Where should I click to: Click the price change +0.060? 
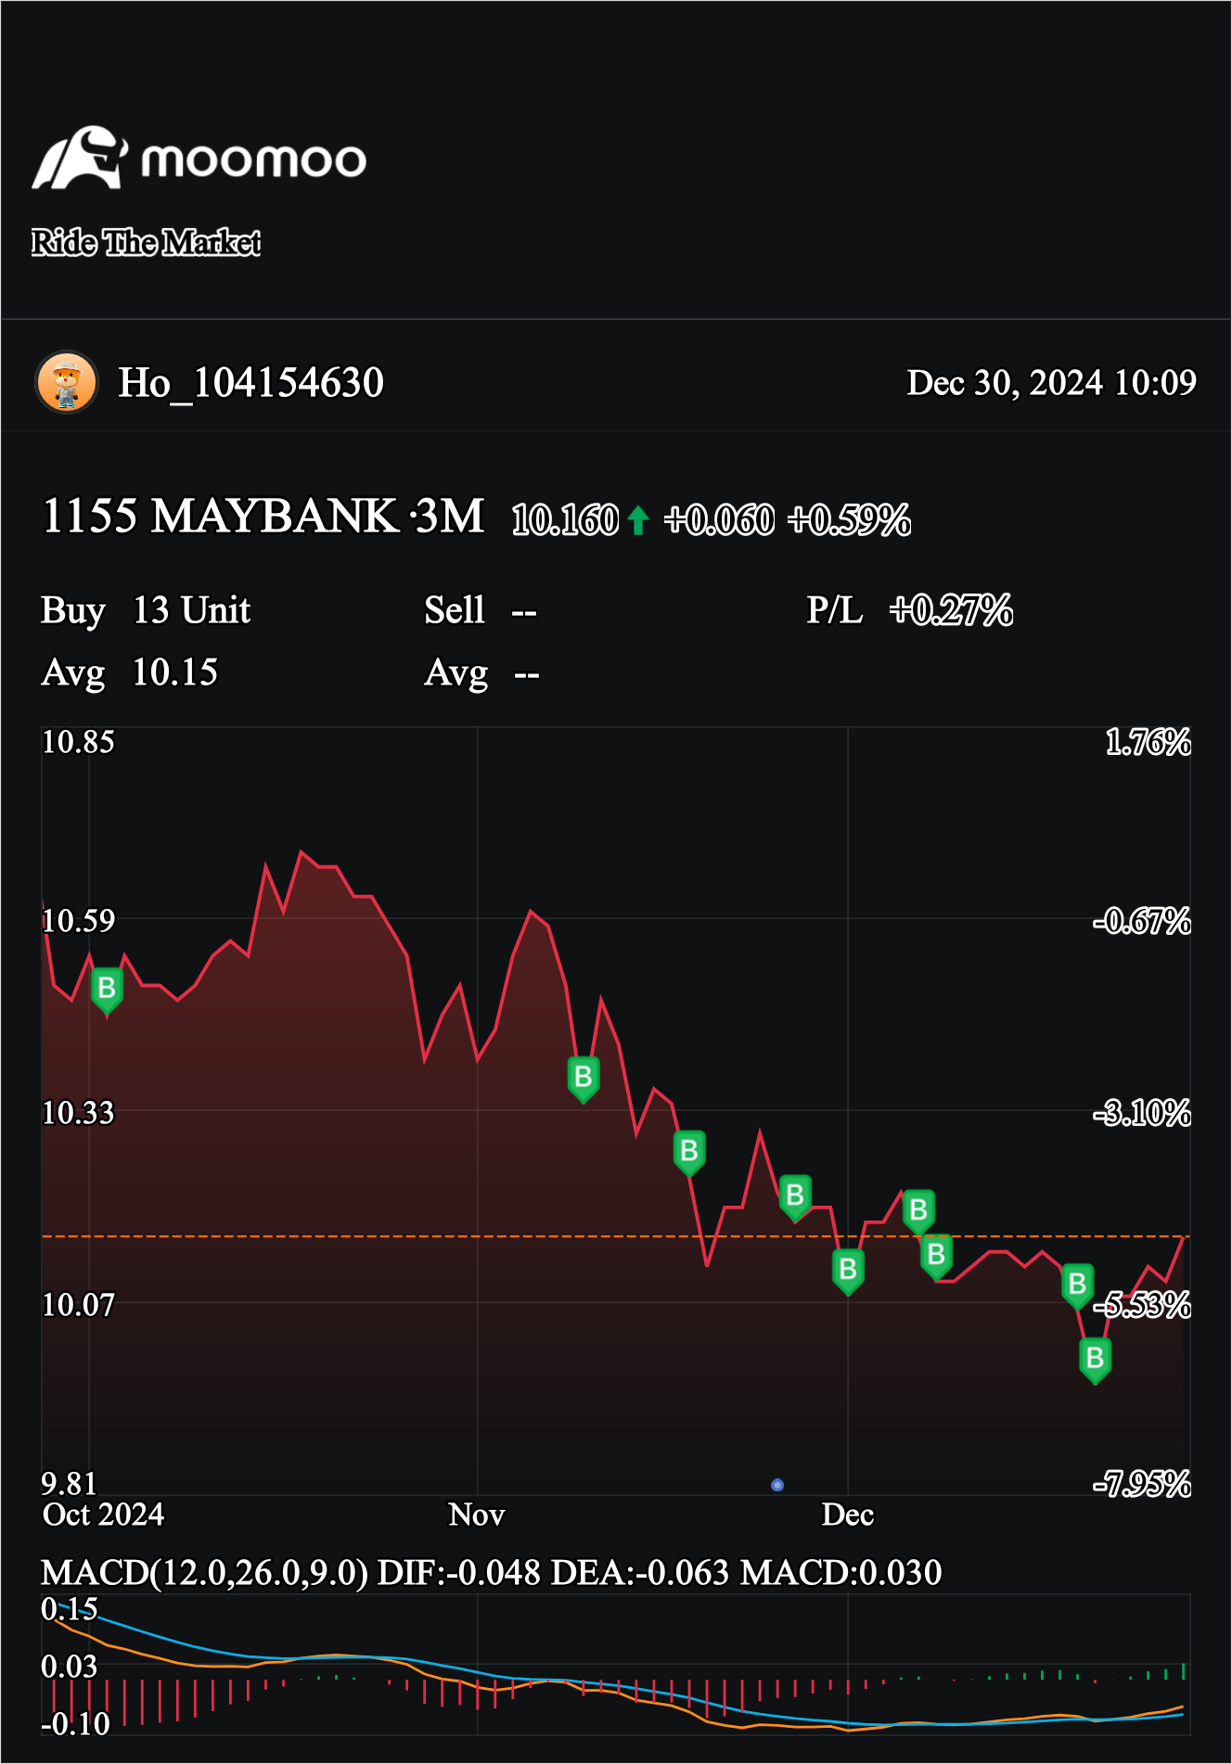click(x=719, y=520)
